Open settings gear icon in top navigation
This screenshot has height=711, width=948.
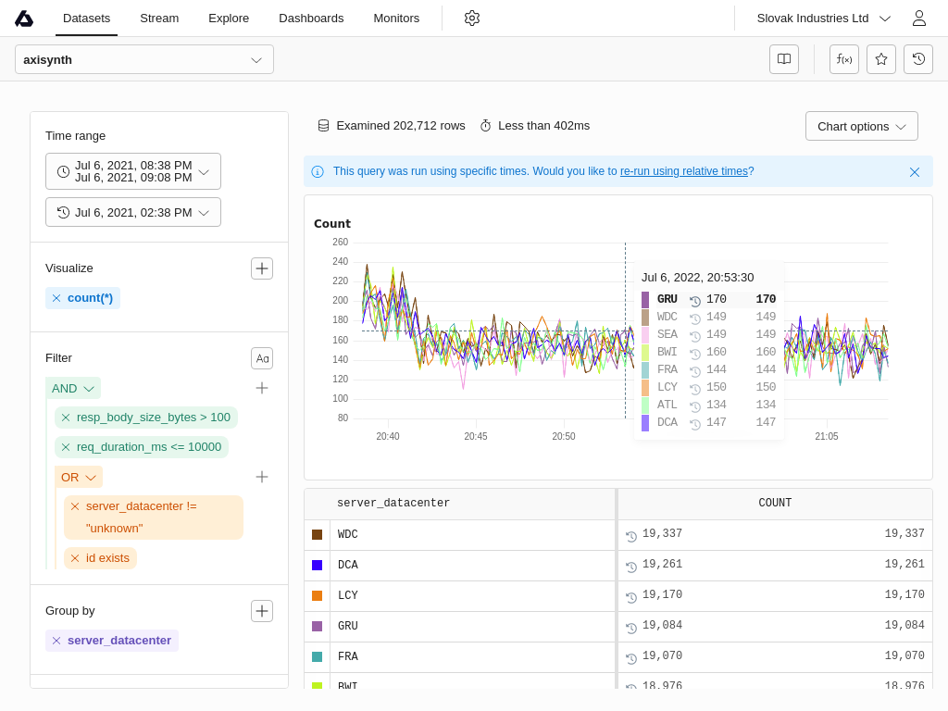coord(472,18)
